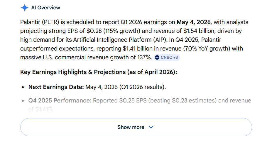The image size is (262, 141).
Task: Click the Artificial Intelligence Platform (AIP) phrase
Action: (120, 40)
